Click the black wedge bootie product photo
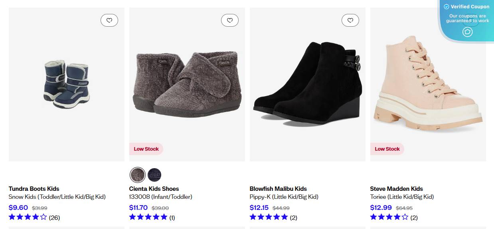494x229 pixels. [307, 83]
